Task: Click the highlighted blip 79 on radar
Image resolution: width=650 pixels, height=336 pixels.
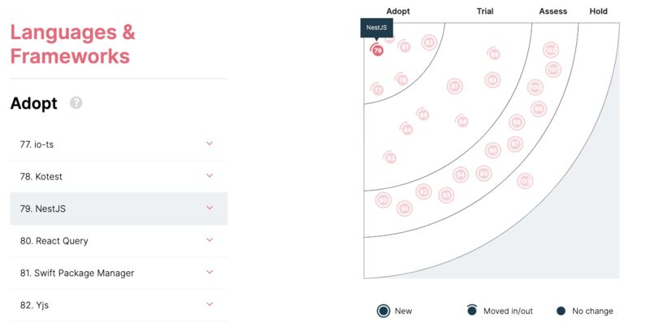Action: [377, 50]
